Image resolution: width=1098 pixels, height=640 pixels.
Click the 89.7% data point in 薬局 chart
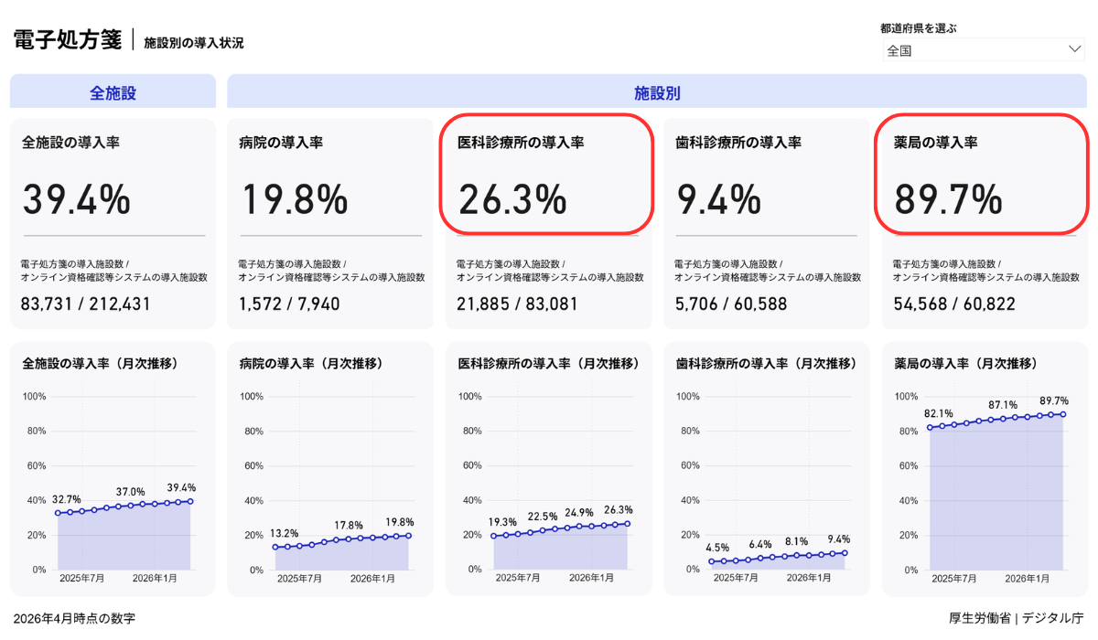pos(1063,414)
